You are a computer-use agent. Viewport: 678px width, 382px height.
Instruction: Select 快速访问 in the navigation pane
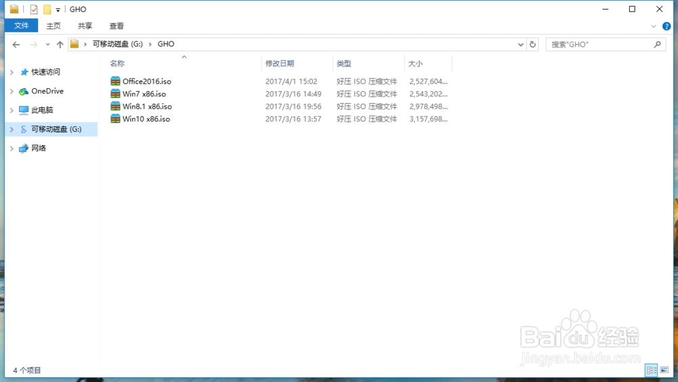tap(46, 72)
